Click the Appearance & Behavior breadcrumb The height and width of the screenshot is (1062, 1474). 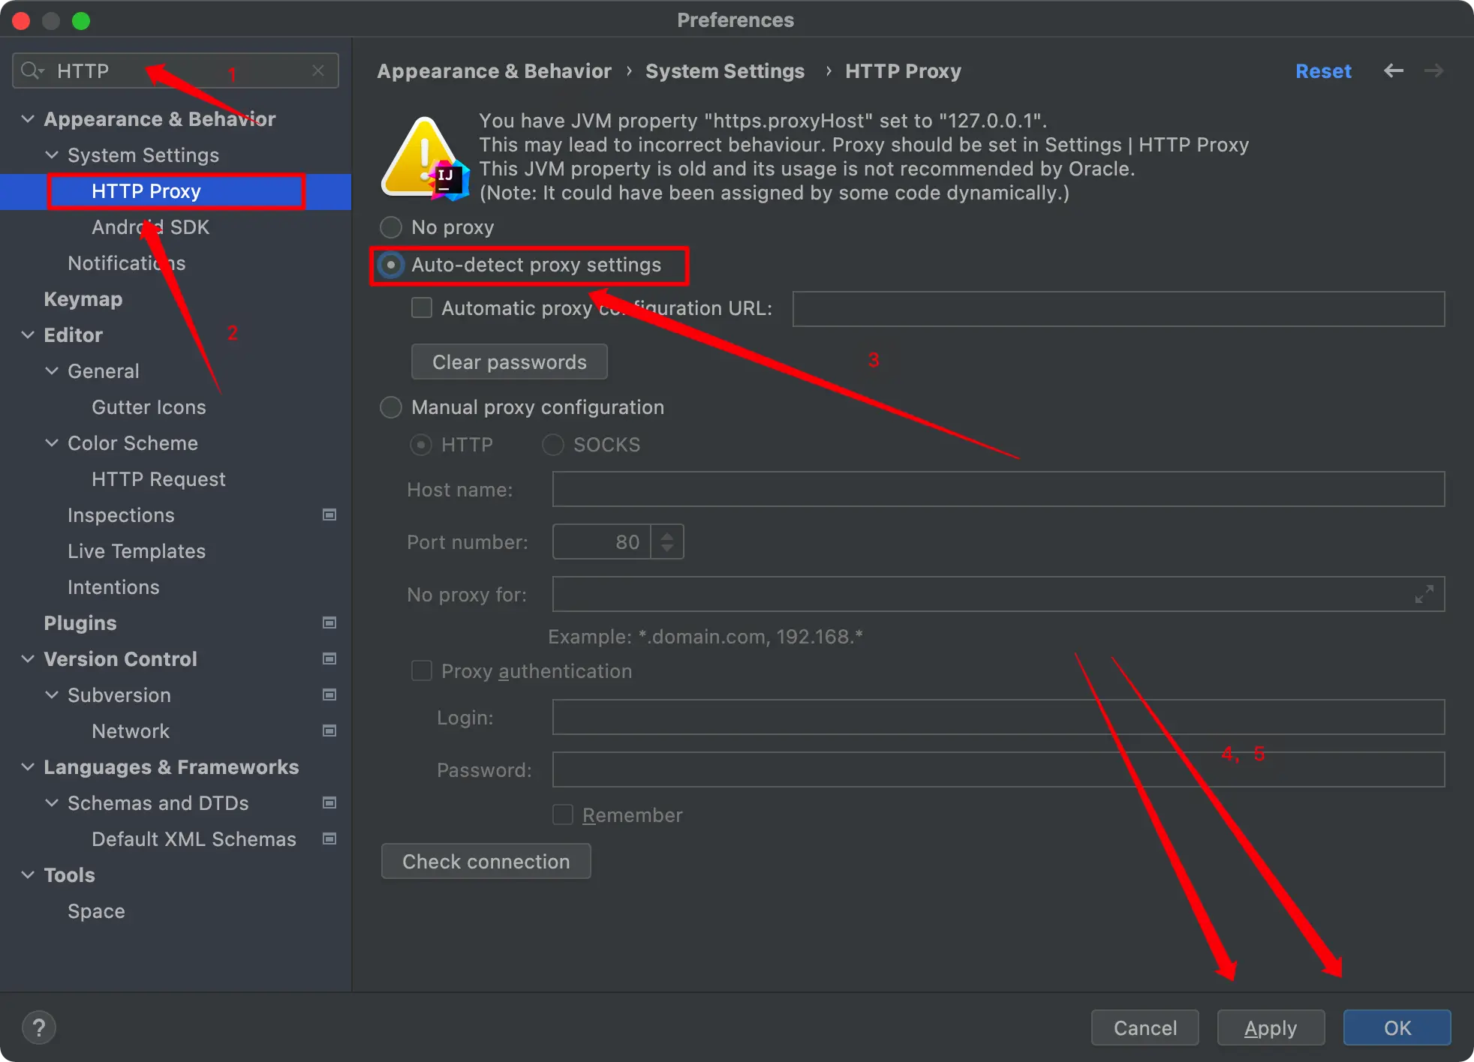[494, 71]
